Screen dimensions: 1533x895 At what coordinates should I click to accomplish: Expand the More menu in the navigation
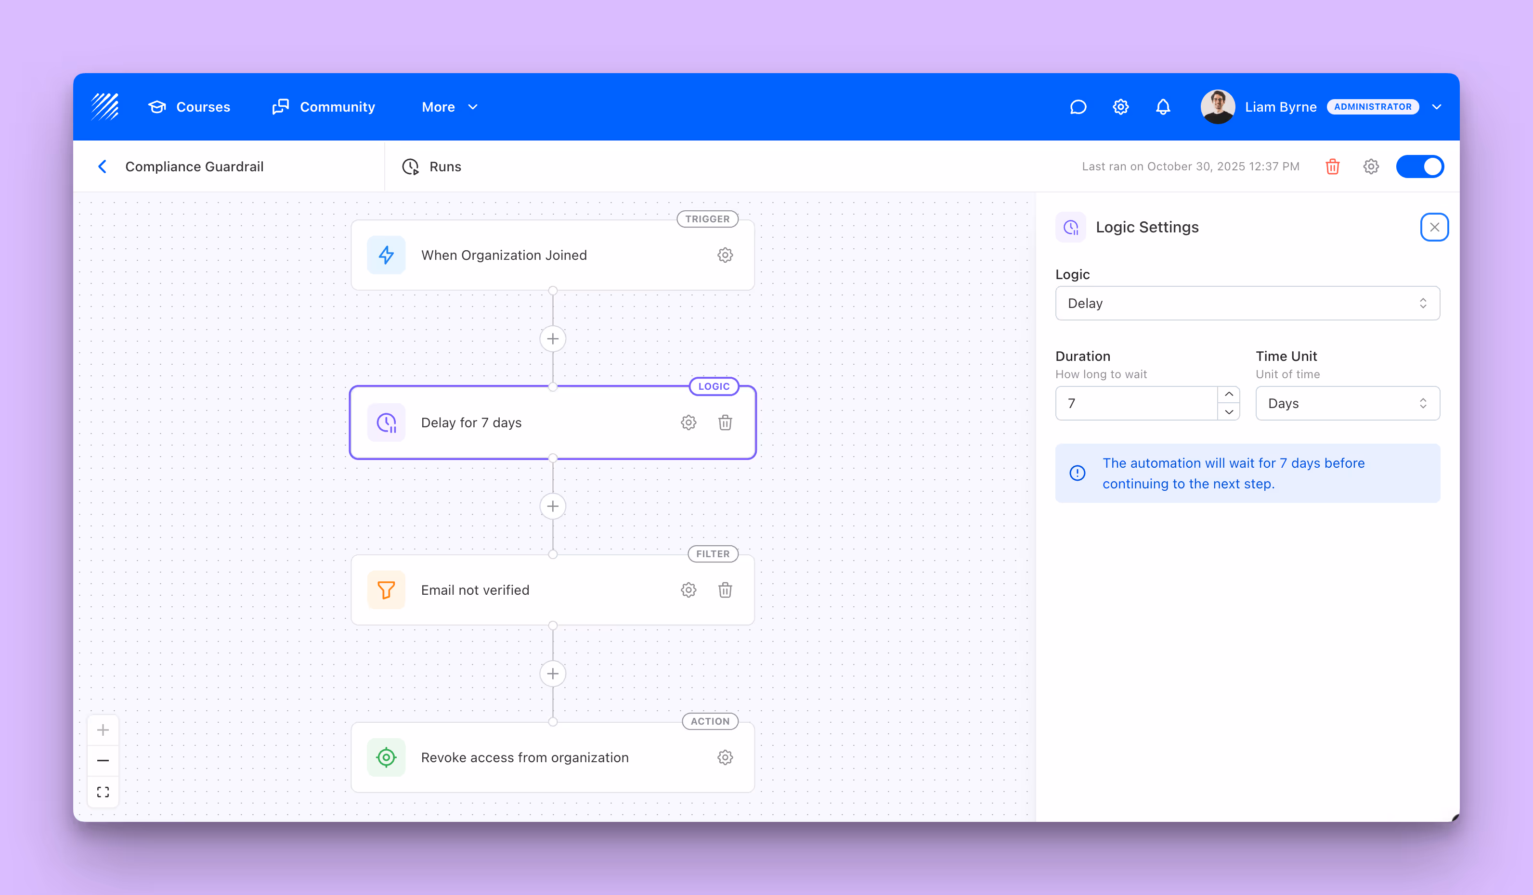click(x=450, y=107)
